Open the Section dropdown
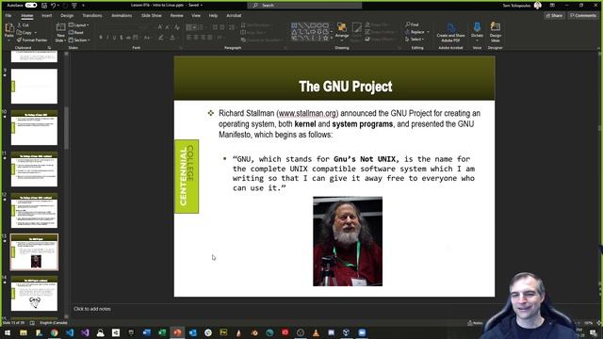Screen dimensions: 603x339 (79, 40)
